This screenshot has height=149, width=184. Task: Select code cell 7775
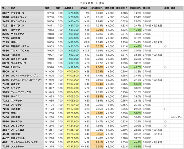(x=6, y=38)
